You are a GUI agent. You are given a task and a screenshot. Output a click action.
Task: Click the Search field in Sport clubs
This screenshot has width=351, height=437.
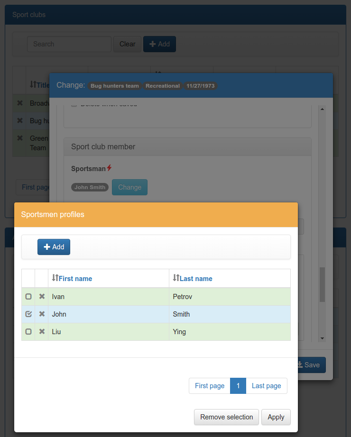(69, 44)
